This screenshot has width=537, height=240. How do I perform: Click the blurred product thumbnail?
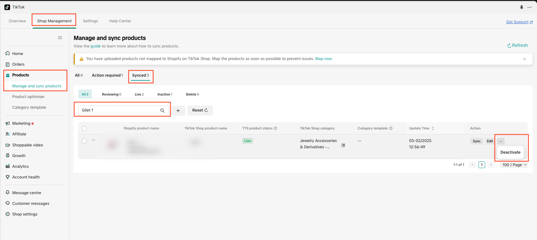(x=112, y=145)
